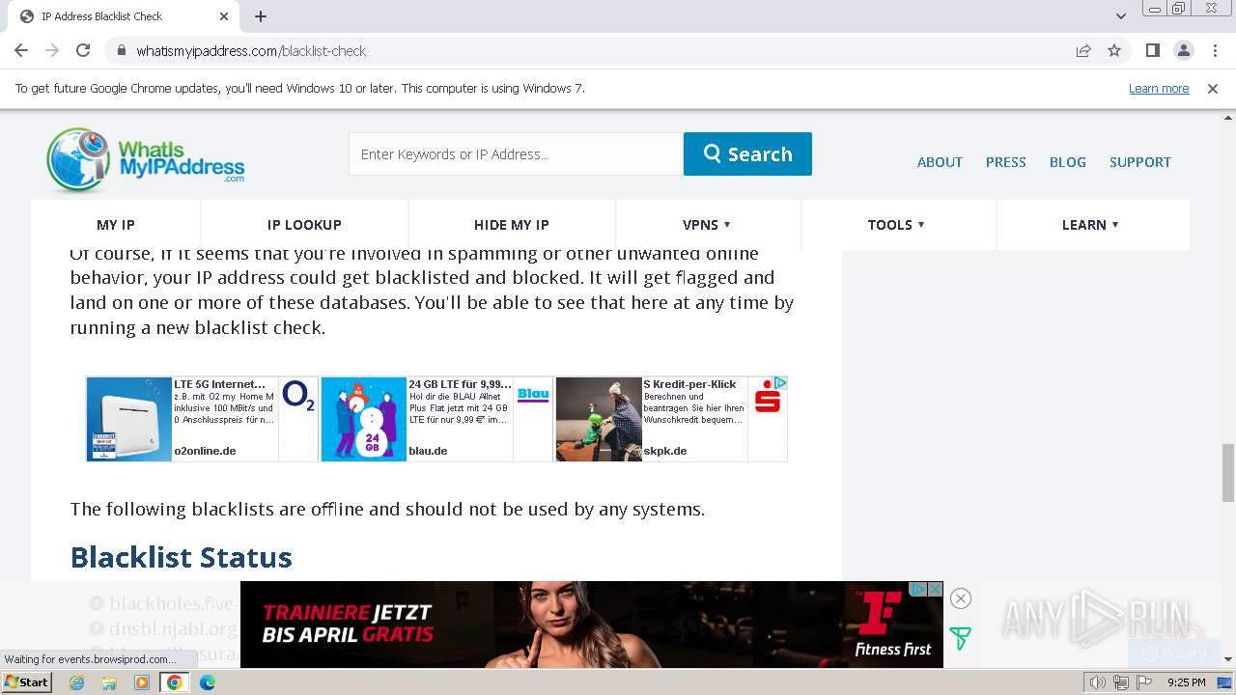1236x695 pixels.
Task: Open the ABOUT link
Action: click(940, 162)
